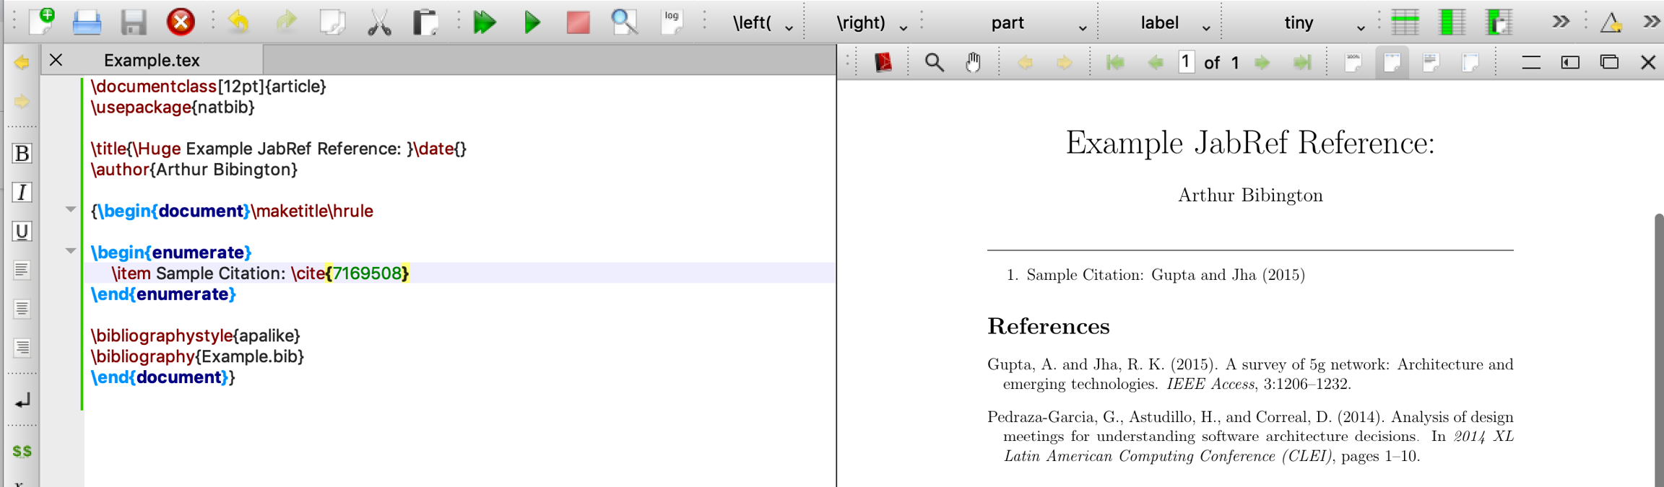The image size is (1664, 487).
Task: Toggle Italic formatting in sidebar
Action: (x=22, y=193)
